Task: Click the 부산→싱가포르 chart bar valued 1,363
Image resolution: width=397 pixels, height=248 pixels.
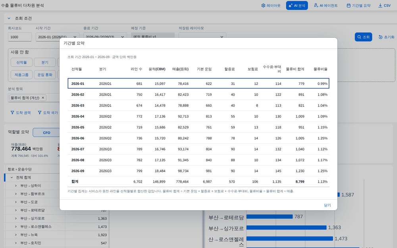Action: click(x=286, y=227)
